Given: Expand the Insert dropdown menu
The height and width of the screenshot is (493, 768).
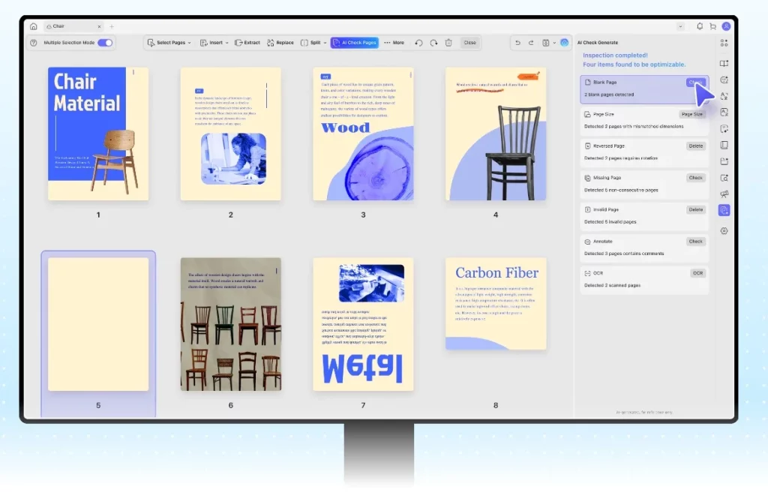Looking at the screenshot, I should 214,43.
